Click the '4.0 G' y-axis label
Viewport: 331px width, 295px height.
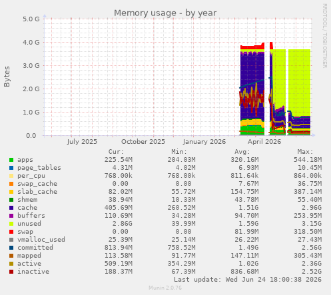(31, 43)
